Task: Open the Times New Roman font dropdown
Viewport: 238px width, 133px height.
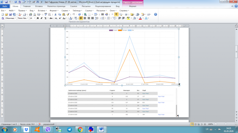Action: point(23,18)
